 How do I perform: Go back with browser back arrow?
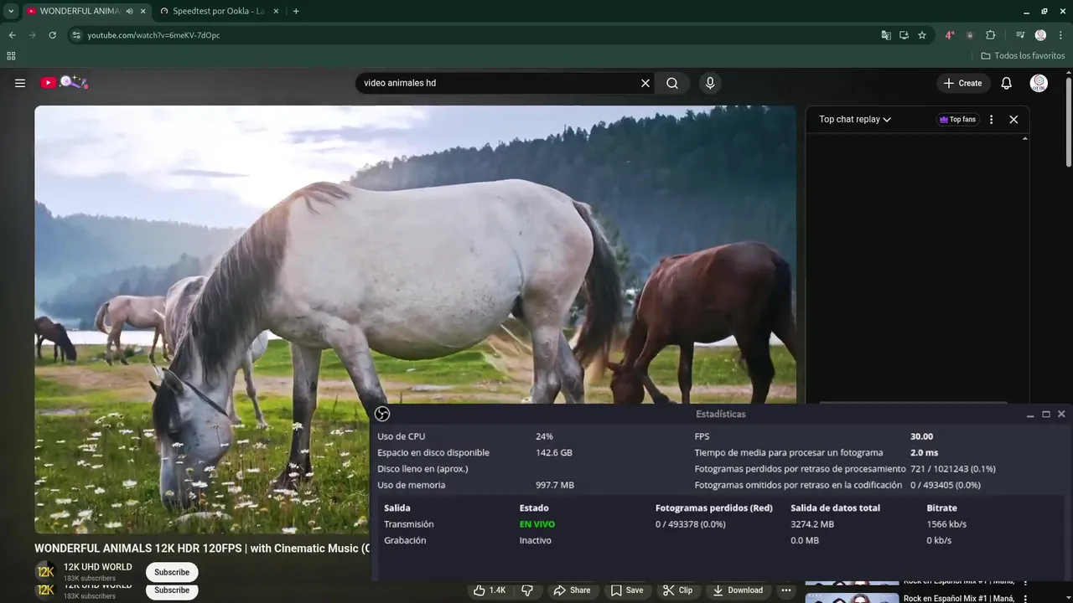[x=12, y=35]
